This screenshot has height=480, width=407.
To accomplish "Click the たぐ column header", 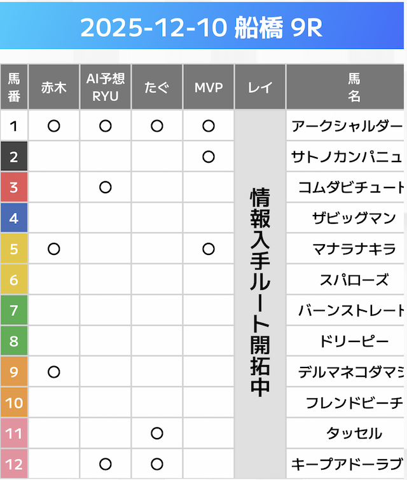I will [157, 88].
